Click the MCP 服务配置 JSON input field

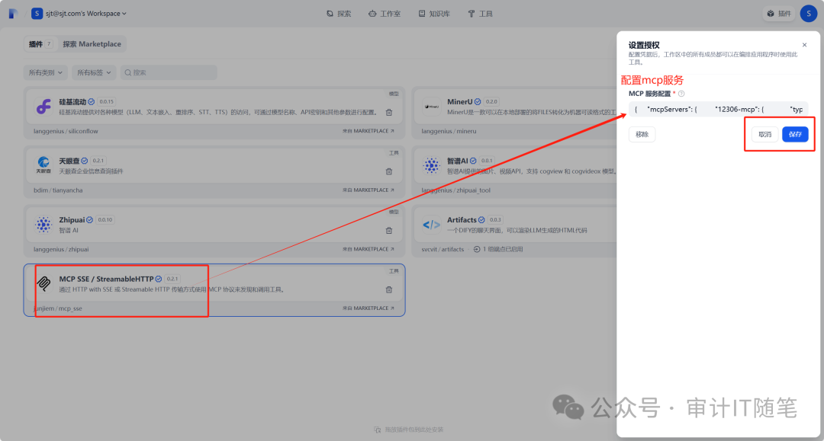(x=719, y=109)
